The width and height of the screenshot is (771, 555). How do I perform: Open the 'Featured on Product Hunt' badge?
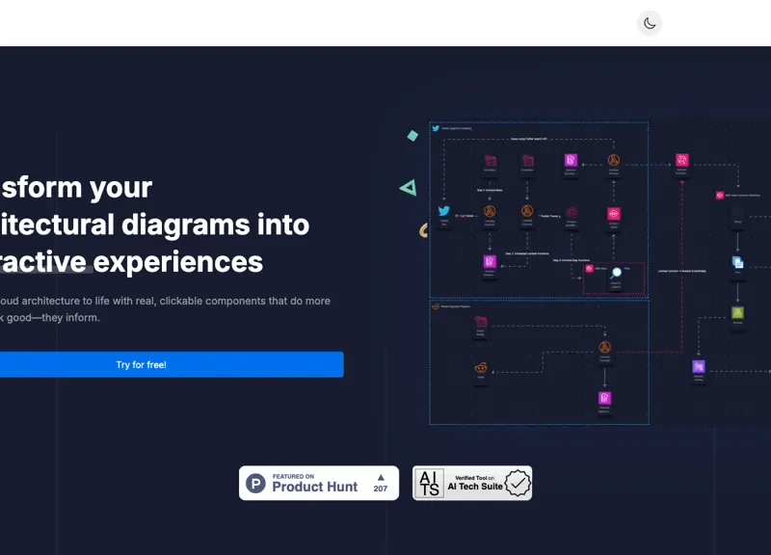[x=318, y=483]
